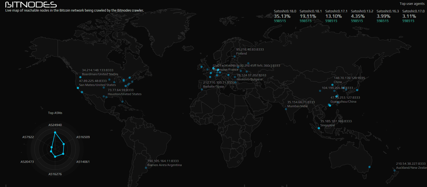
Task: Click the Barbate Spain node dot on map
Action: (202, 89)
